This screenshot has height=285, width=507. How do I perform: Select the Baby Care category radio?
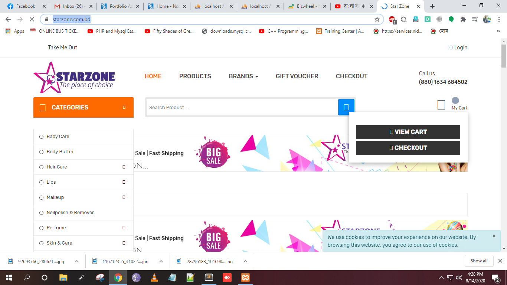click(41, 137)
